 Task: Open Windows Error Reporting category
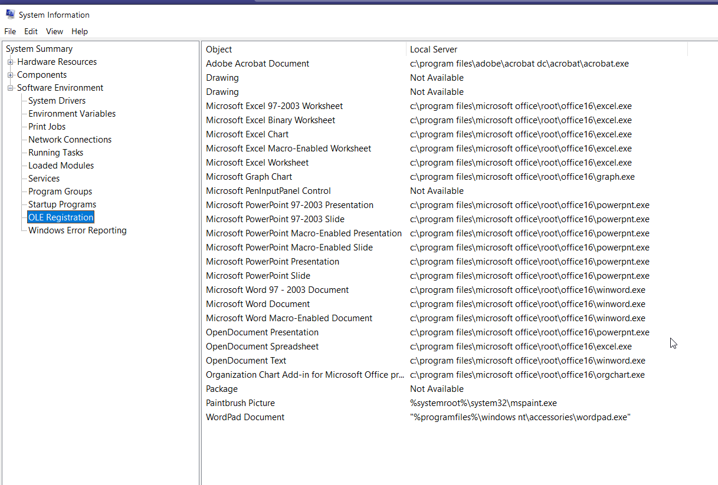(77, 230)
